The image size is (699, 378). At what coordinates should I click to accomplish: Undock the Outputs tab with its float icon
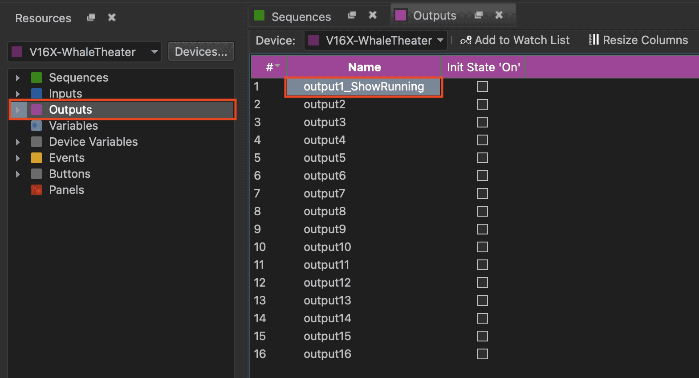(x=479, y=15)
